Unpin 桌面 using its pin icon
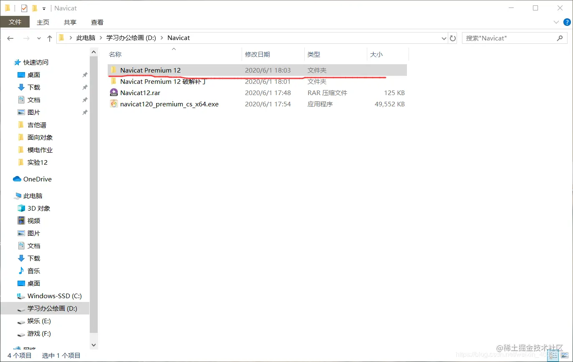 pos(85,75)
